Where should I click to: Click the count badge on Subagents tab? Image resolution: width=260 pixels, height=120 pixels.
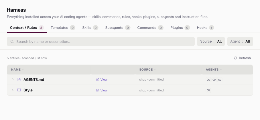tap(128, 28)
